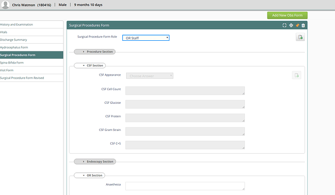This screenshot has height=195, width=335.
Task: Click the expand form icon in header
Action: (x=285, y=25)
